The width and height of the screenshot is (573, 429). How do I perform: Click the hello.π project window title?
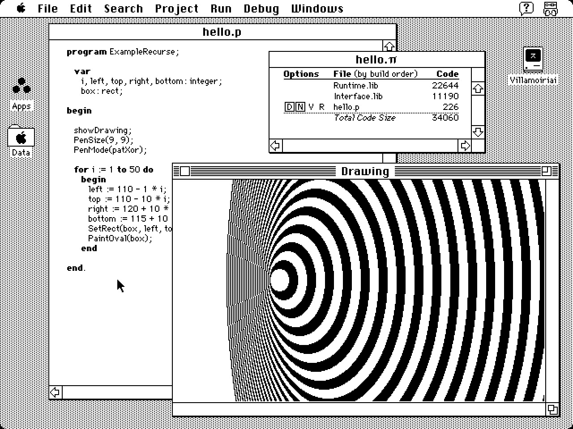376,59
